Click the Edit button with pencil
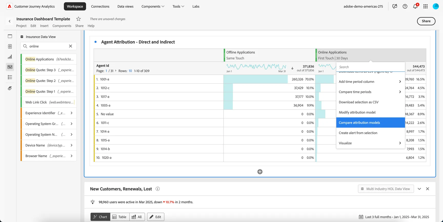 click(x=156, y=217)
